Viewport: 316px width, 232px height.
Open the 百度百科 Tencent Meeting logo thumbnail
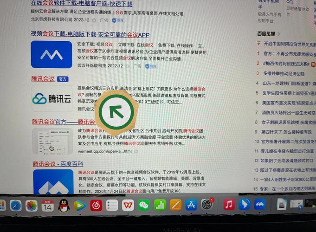[x=53, y=181]
